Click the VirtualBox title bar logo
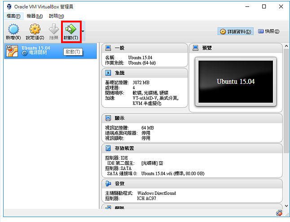 (x=9, y=7)
